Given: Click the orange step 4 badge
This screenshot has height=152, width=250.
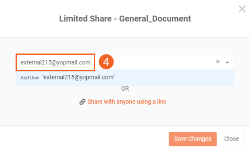Looking at the screenshot, I should pos(106,62).
